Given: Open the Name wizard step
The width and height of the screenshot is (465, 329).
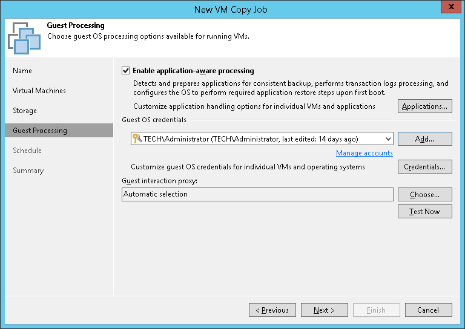Looking at the screenshot, I should click(22, 71).
